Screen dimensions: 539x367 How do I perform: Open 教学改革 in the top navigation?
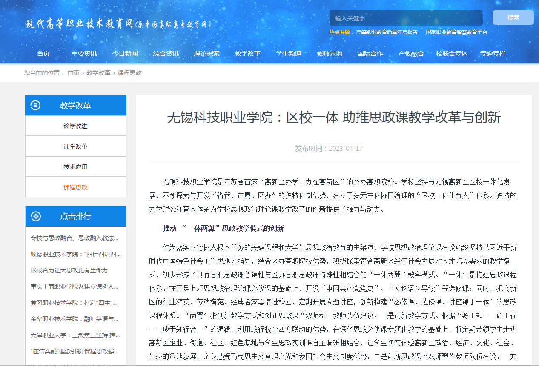247,53
